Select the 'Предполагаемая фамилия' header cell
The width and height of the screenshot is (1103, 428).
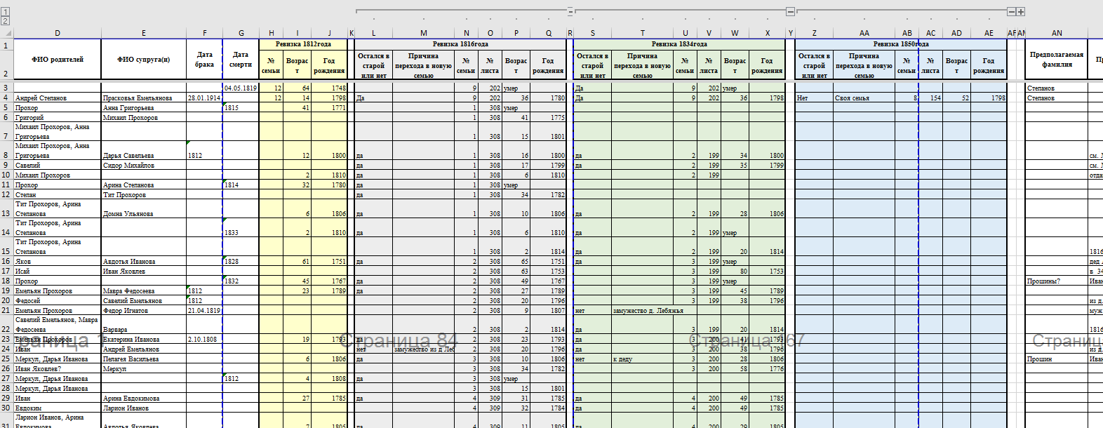pyautogui.click(x=1056, y=60)
